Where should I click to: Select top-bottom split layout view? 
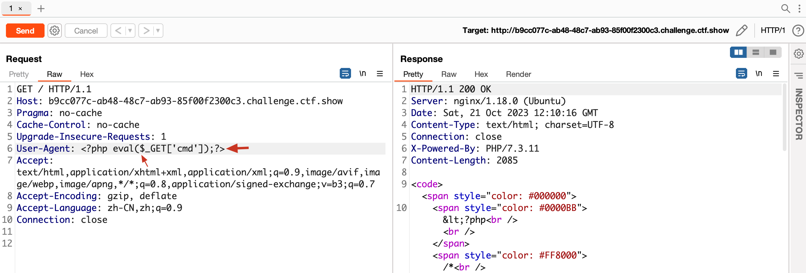[x=756, y=52]
